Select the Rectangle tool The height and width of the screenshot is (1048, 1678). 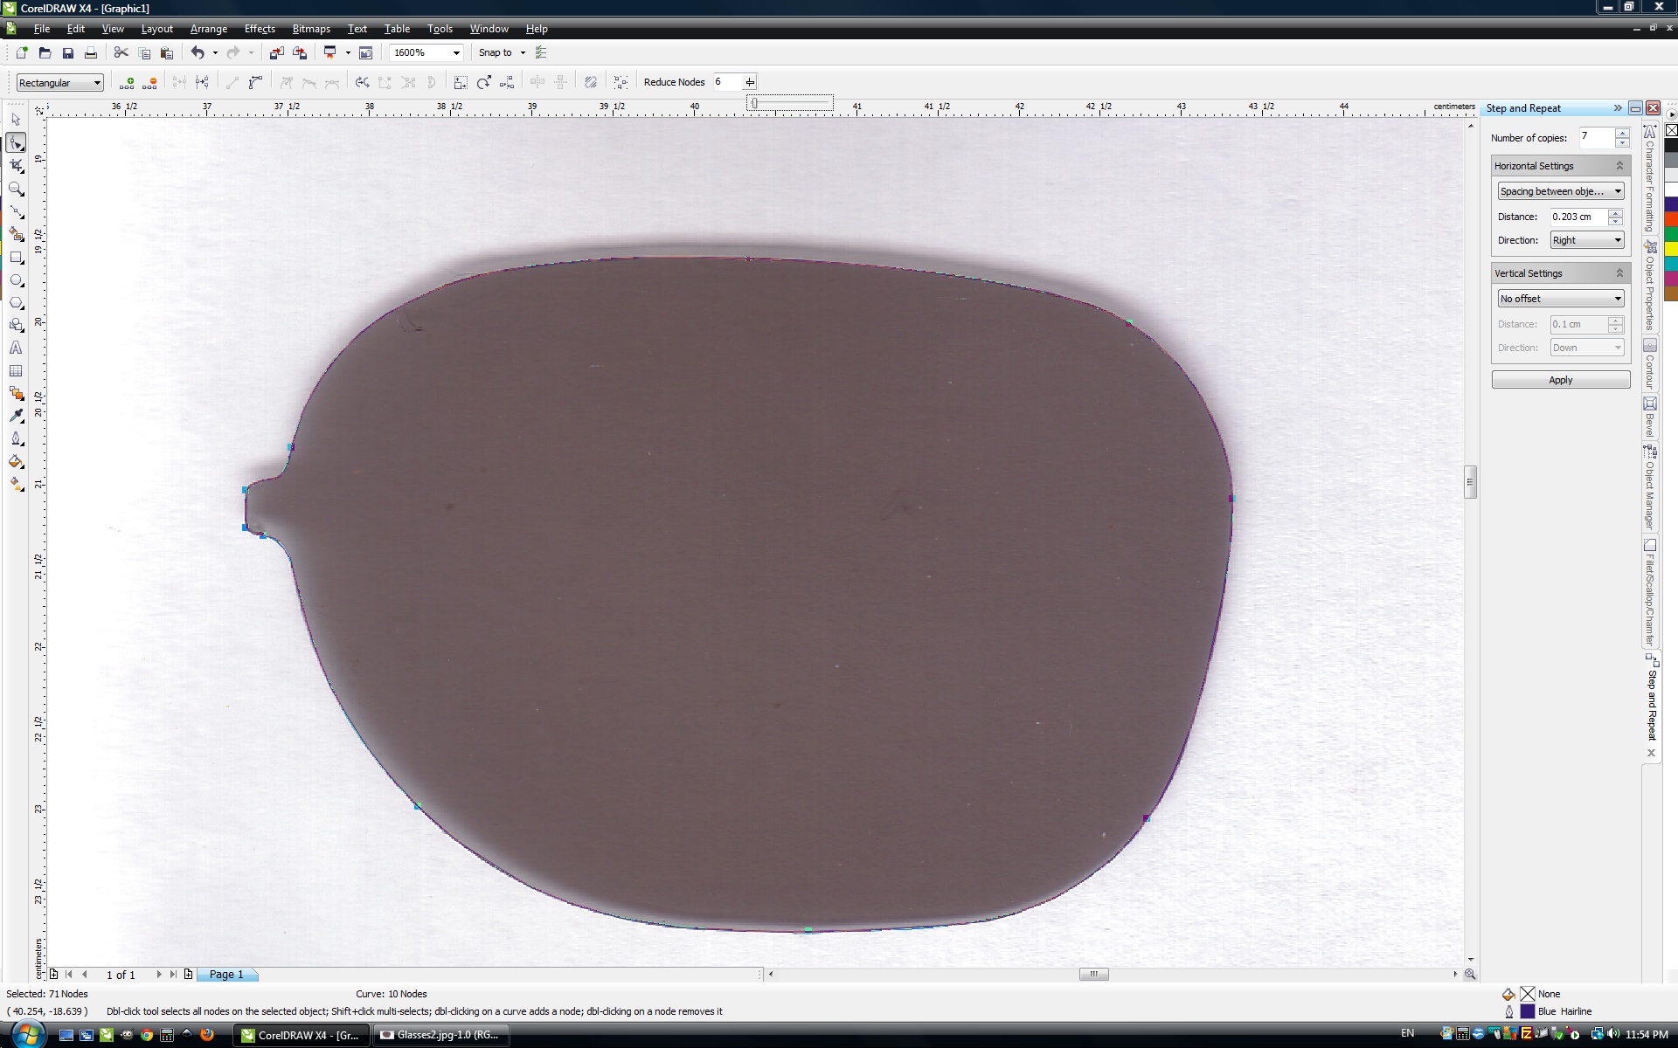tap(16, 258)
